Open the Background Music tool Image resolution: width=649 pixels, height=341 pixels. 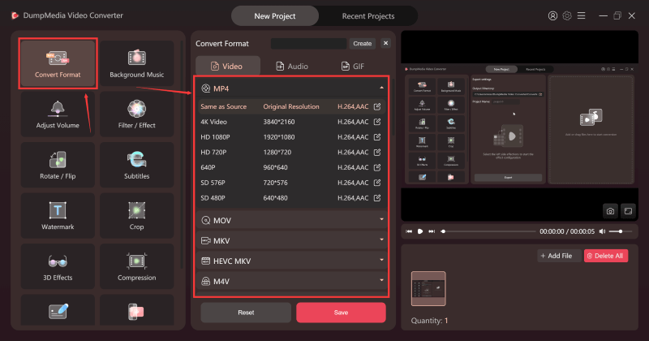pyautogui.click(x=136, y=63)
